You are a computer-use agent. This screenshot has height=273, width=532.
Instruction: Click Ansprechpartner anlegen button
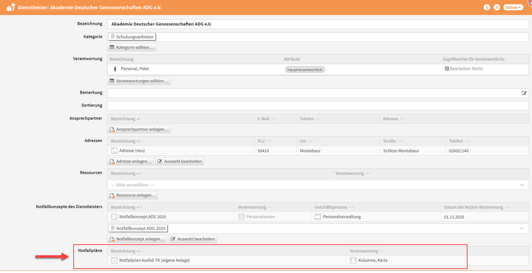(139, 129)
